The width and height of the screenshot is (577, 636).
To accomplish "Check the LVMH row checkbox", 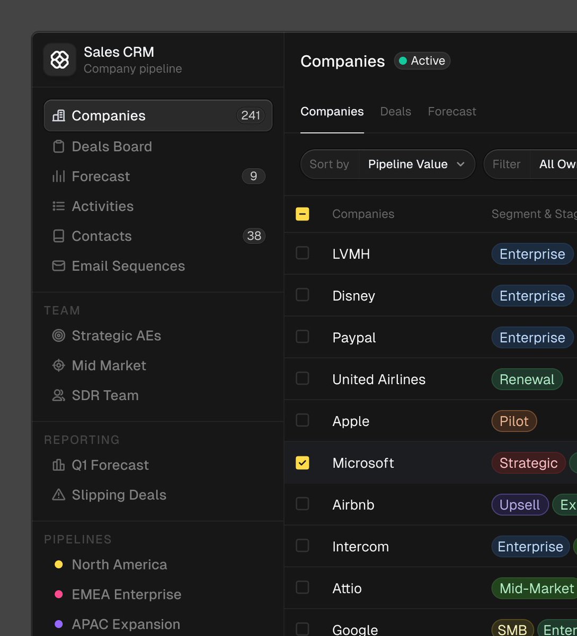I will [x=303, y=253].
